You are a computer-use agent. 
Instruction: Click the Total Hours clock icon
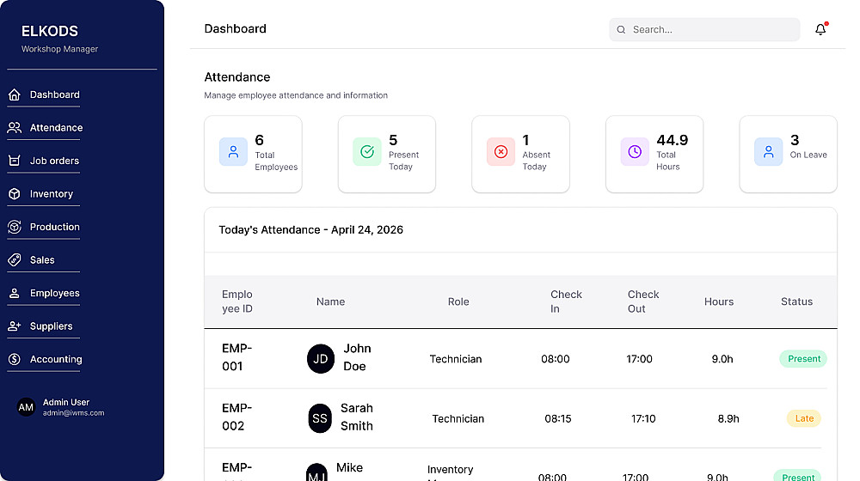point(635,152)
